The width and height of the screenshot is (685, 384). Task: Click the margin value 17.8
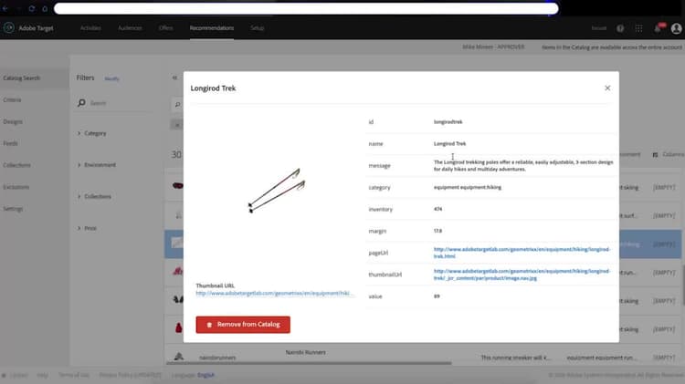point(437,231)
